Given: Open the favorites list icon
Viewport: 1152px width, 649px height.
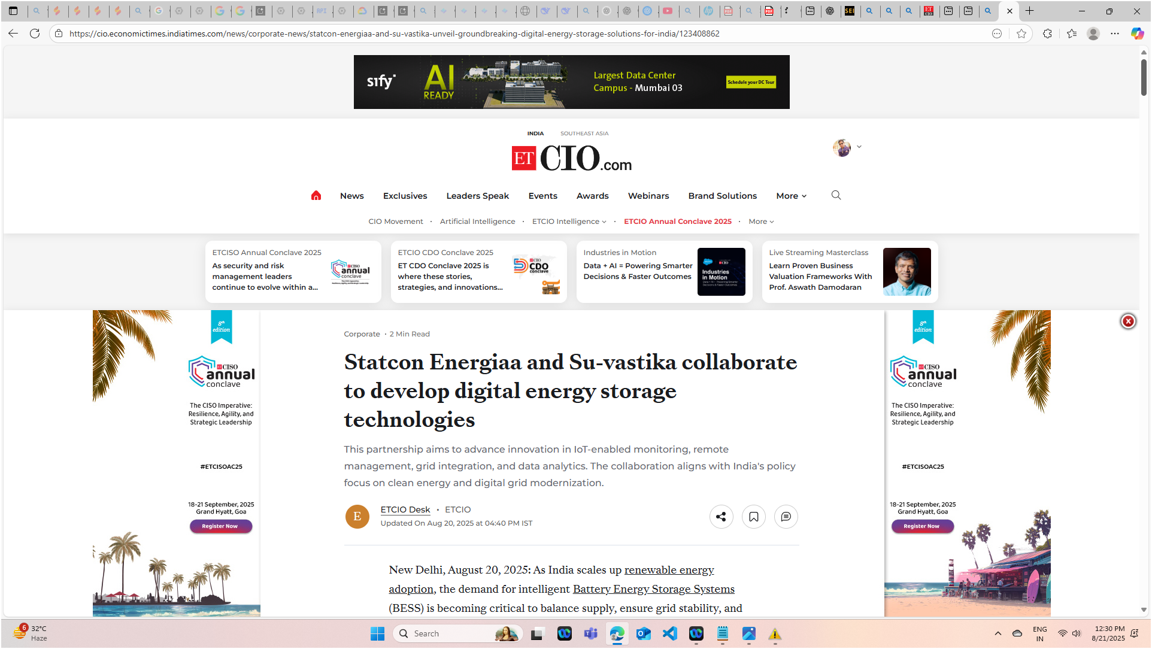Looking at the screenshot, I should tap(1072, 34).
